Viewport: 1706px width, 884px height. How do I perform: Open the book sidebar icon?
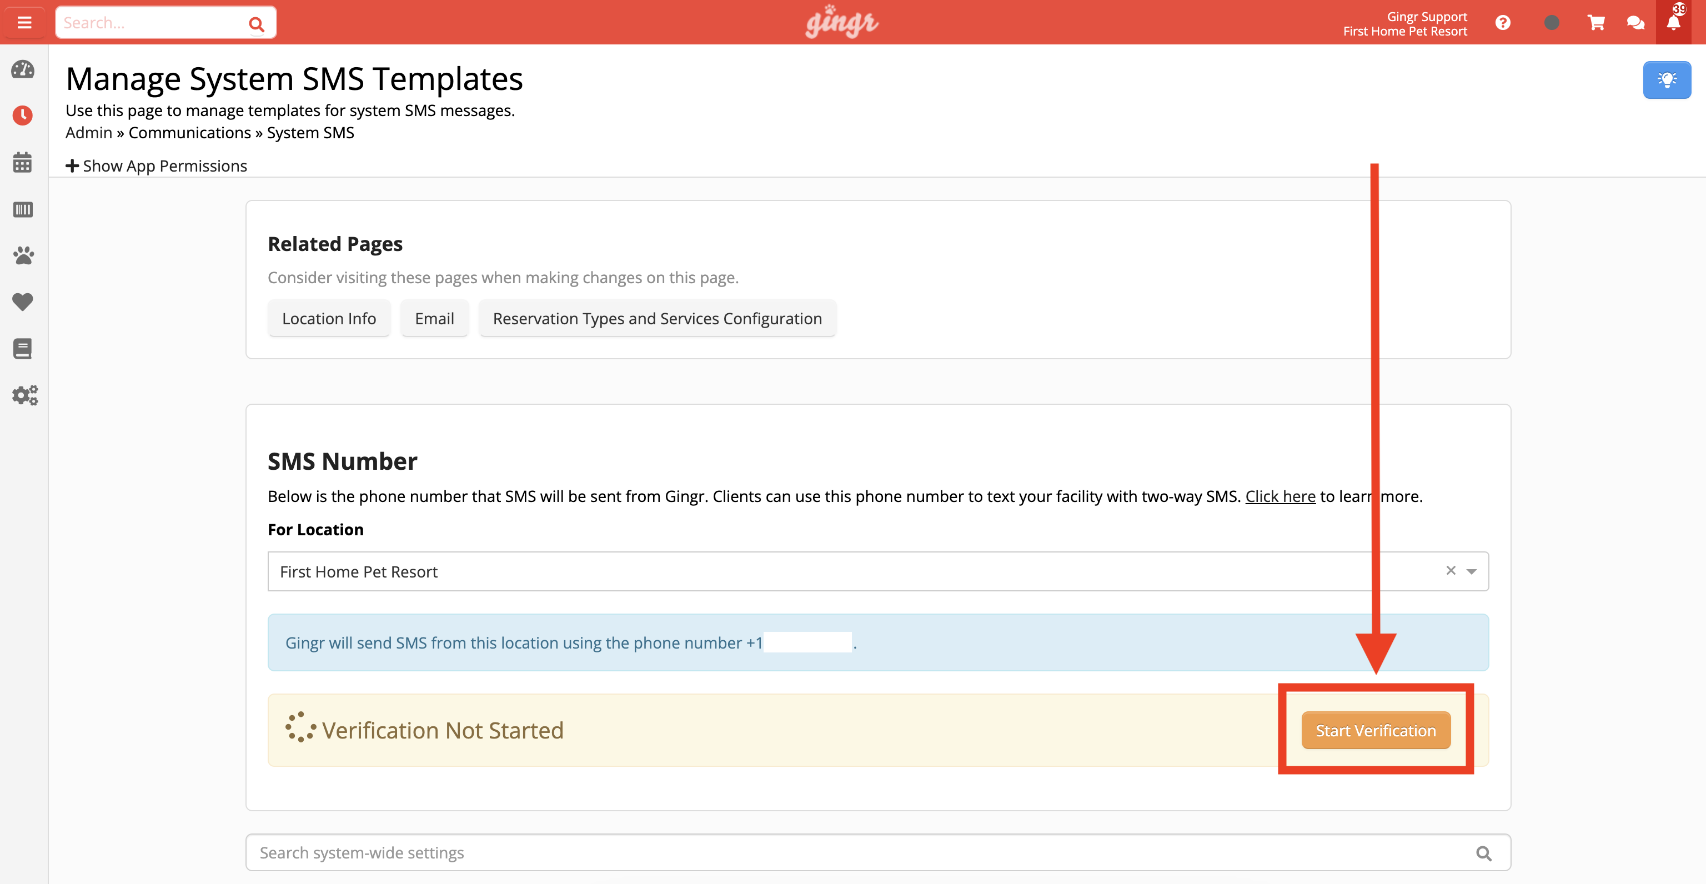pyautogui.click(x=23, y=348)
